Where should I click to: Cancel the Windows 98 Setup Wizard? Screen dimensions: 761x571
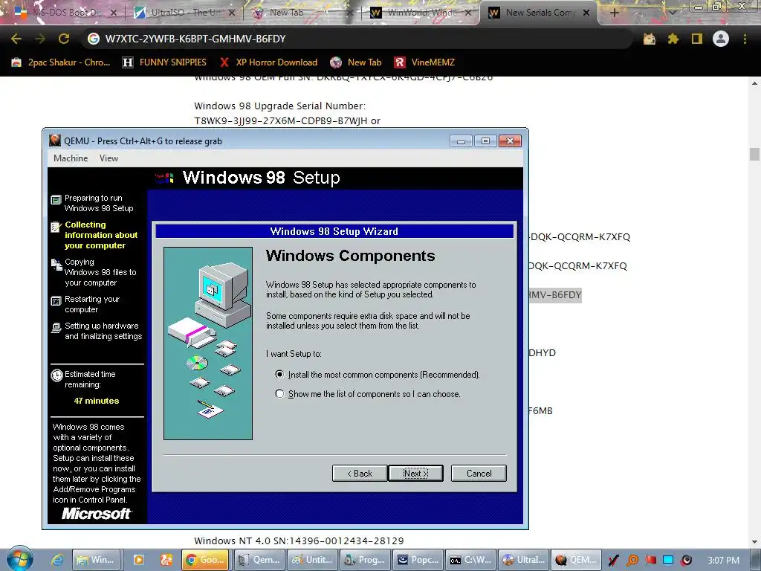pyautogui.click(x=479, y=474)
